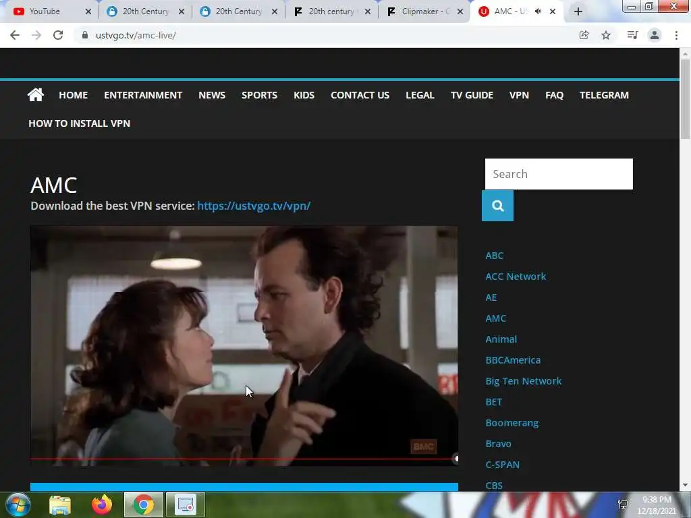This screenshot has height=518, width=691.
Task: Switch to the Clipmaker tab
Action: point(425,11)
